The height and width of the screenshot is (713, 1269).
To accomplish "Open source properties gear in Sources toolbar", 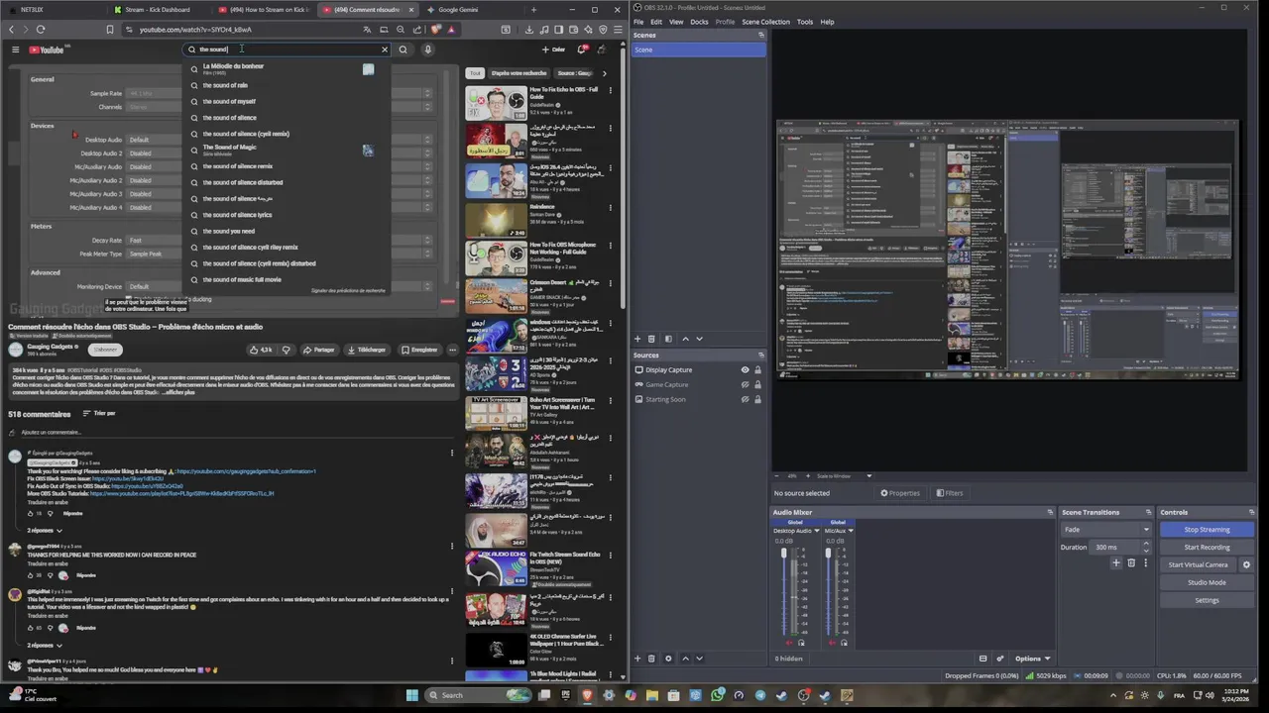I will (x=668, y=659).
